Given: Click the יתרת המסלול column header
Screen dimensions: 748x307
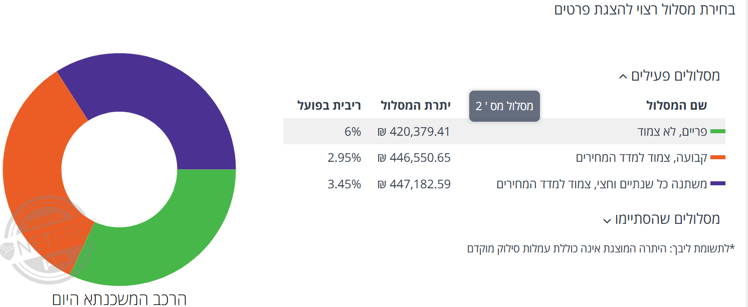Looking at the screenshot, I should 416,106.
